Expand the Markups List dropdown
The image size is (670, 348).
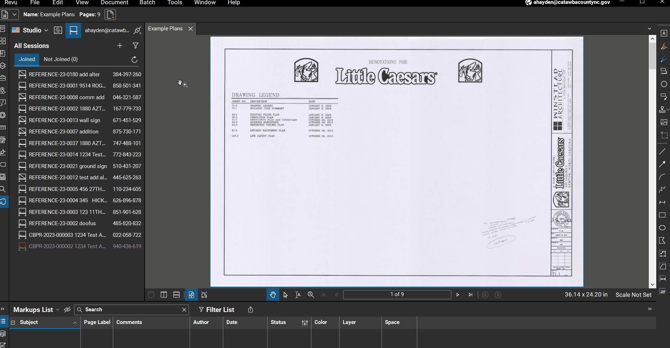point(57,310)
